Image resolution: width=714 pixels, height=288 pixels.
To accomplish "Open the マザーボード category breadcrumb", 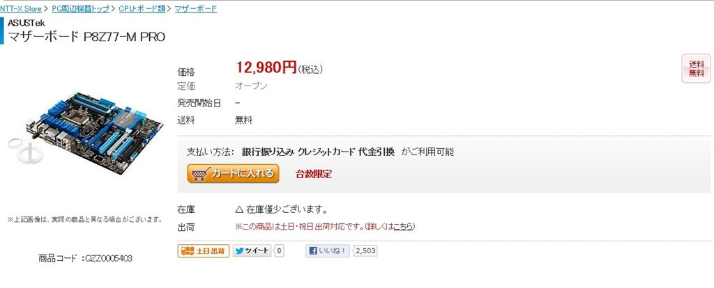I will tap(196, 8).
